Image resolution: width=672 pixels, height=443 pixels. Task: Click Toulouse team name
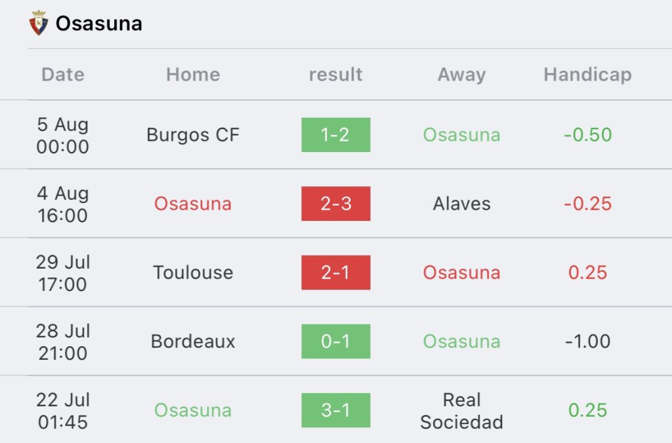point(193,273)
